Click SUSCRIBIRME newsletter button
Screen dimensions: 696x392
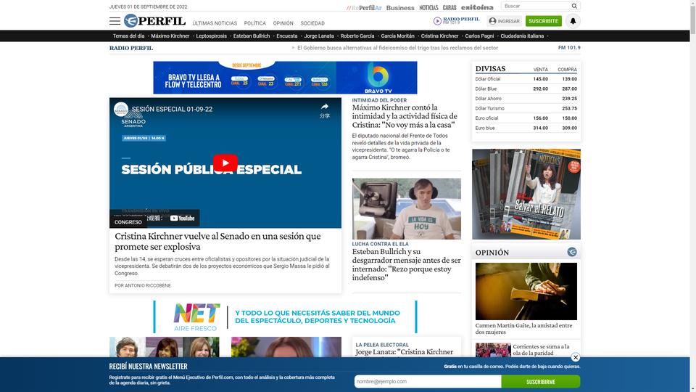(x=541, y=381)
